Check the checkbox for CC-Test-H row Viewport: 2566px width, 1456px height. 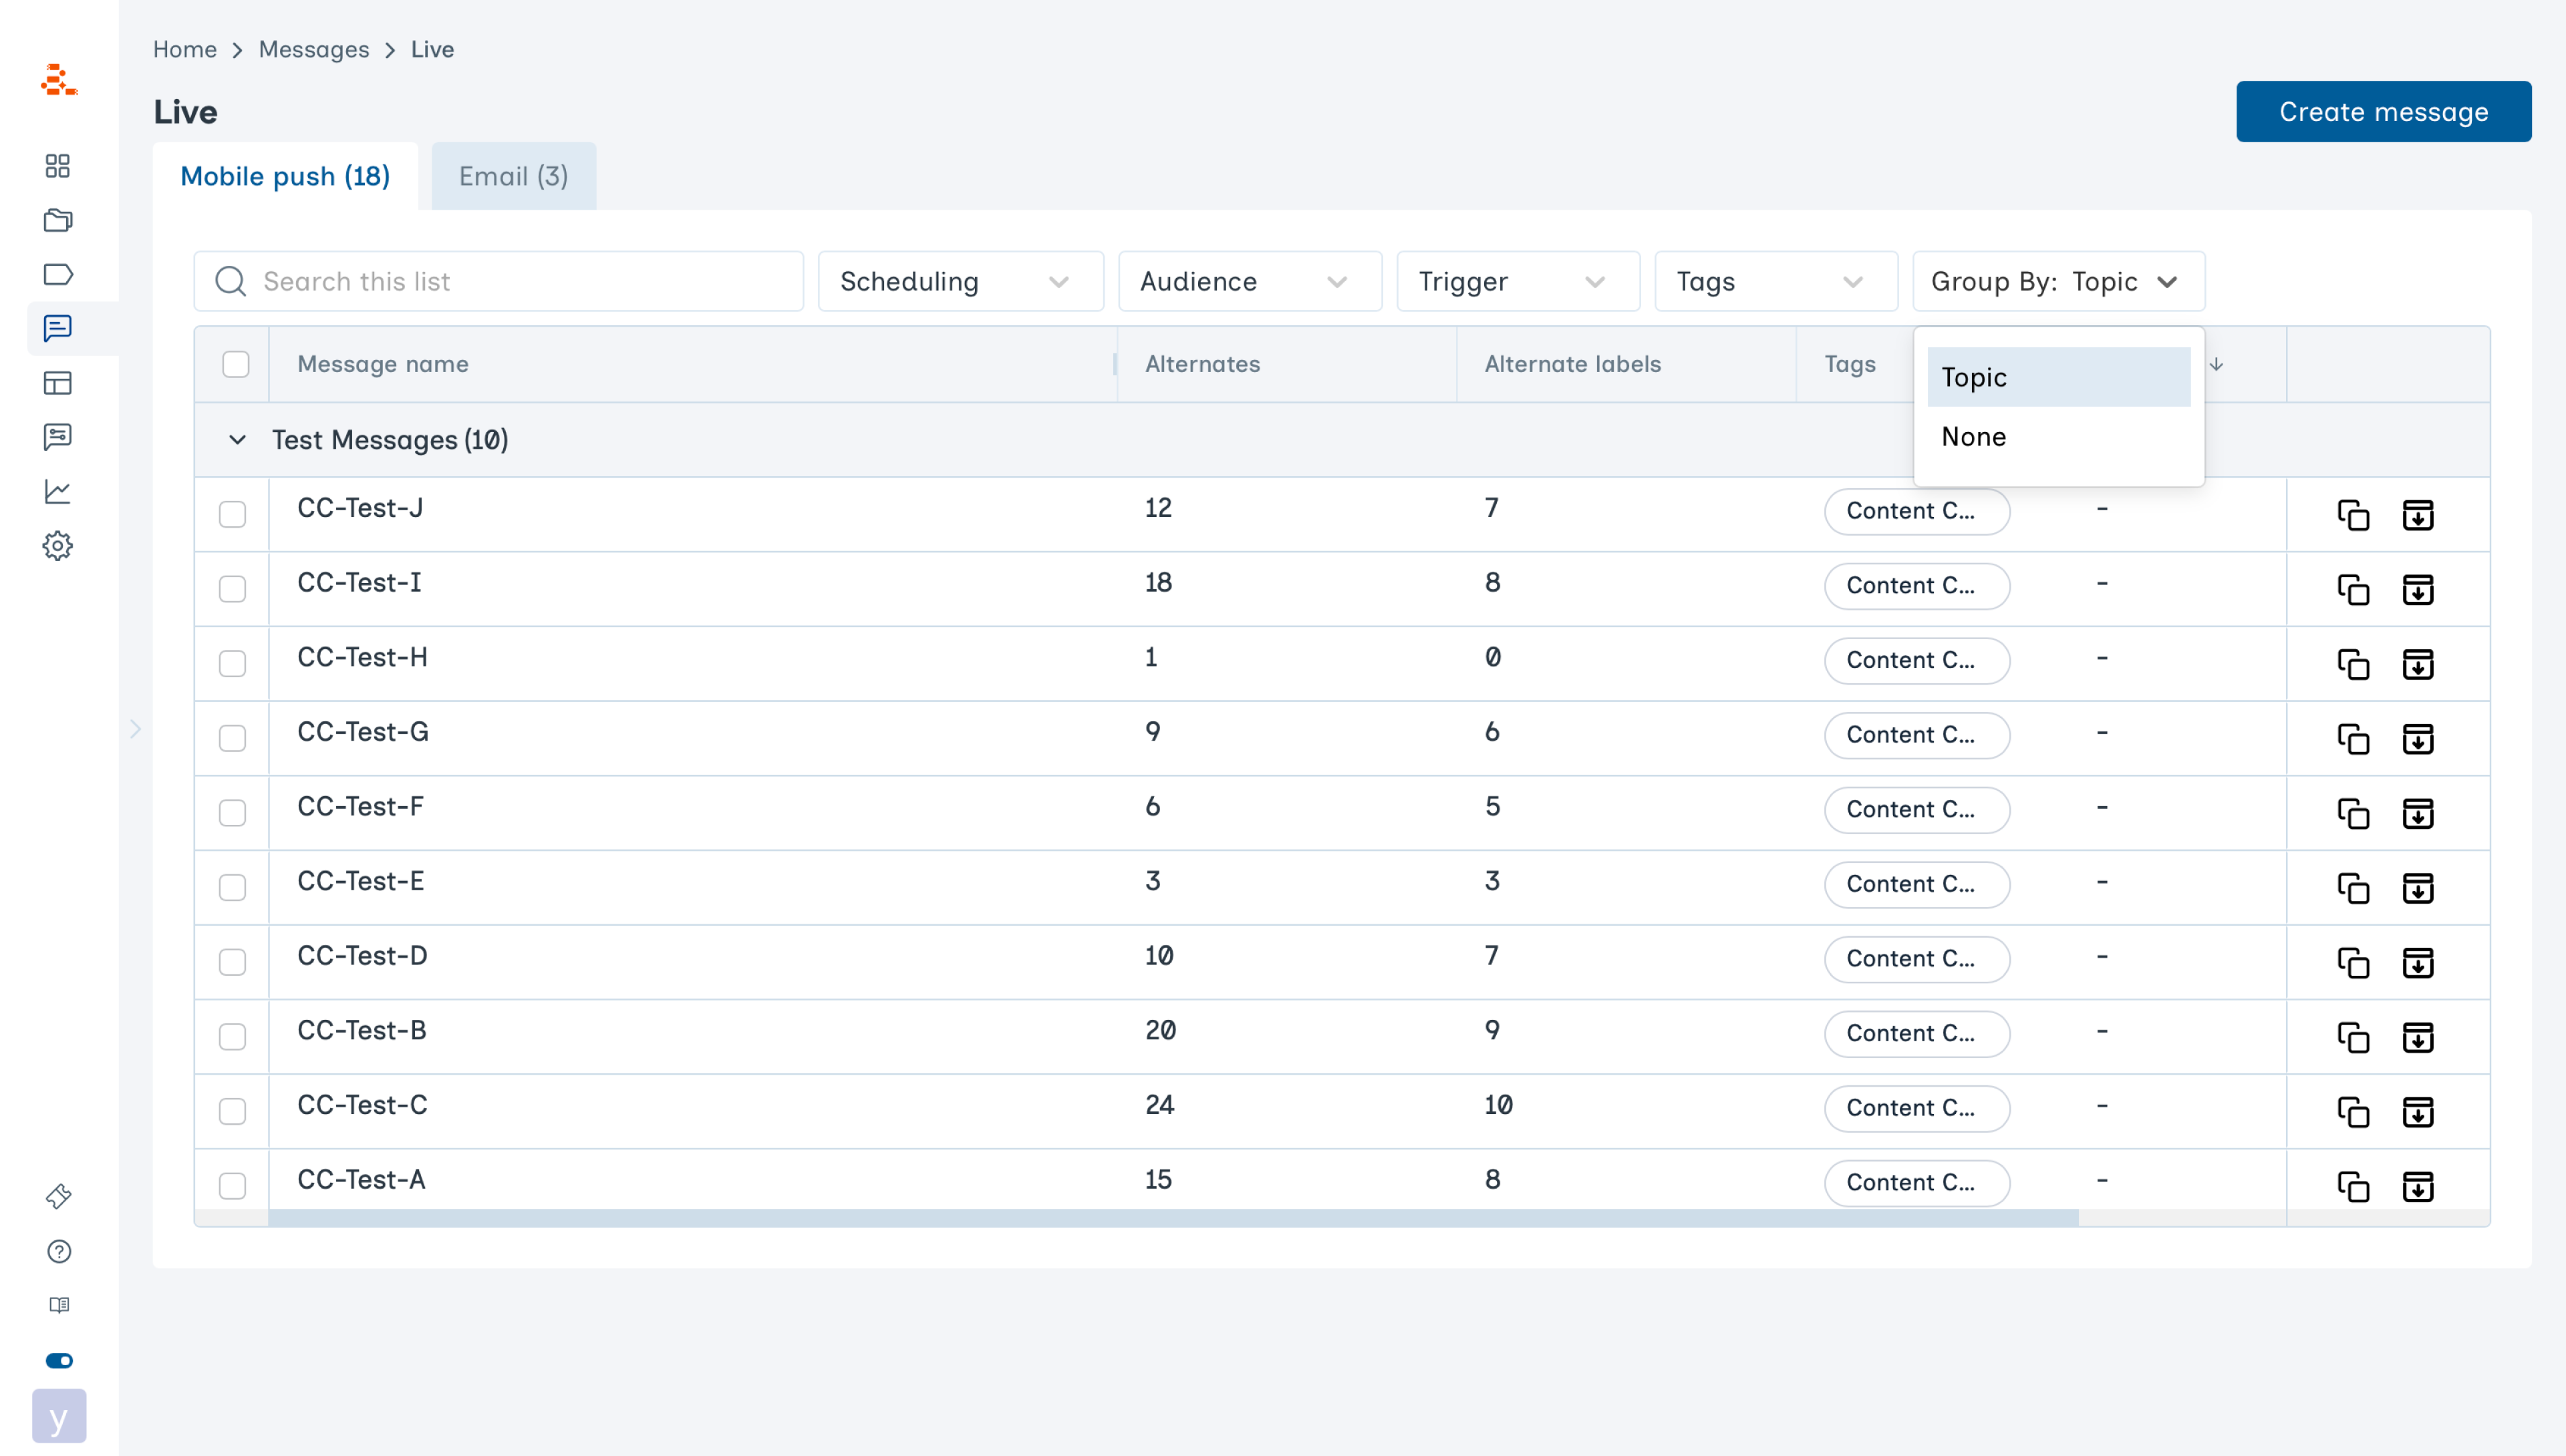[x=233, y=663]
